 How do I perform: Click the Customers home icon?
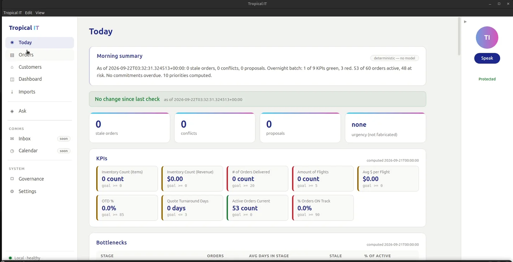[12, 67]
